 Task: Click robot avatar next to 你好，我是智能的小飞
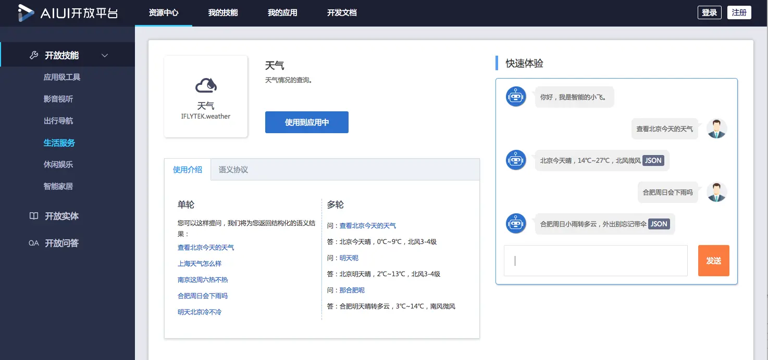(516, 96)
